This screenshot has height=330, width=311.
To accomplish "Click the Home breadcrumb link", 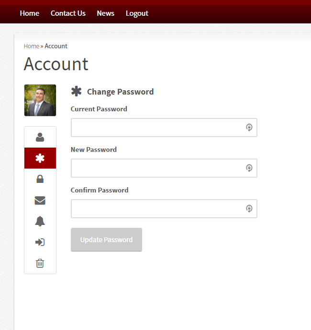I will point(32,46).
